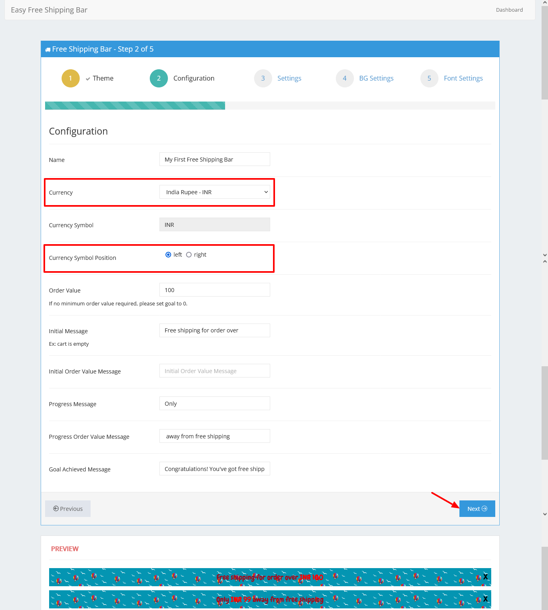This screenshot has height=610, width=548.
Task: Close the first preview shipping bar
Action: (x=485, y=577)
